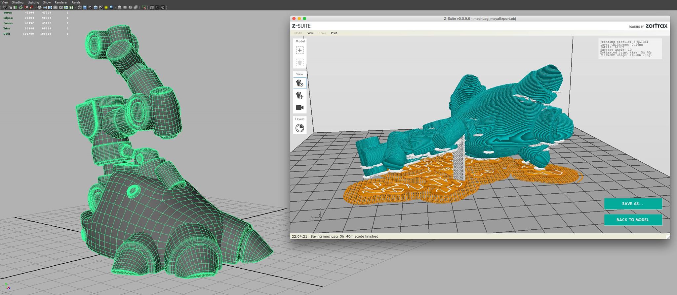Click the BACK TO MODEL button
Image resolution: width=677 pixels, height=295 pixels.
point(633,220)
